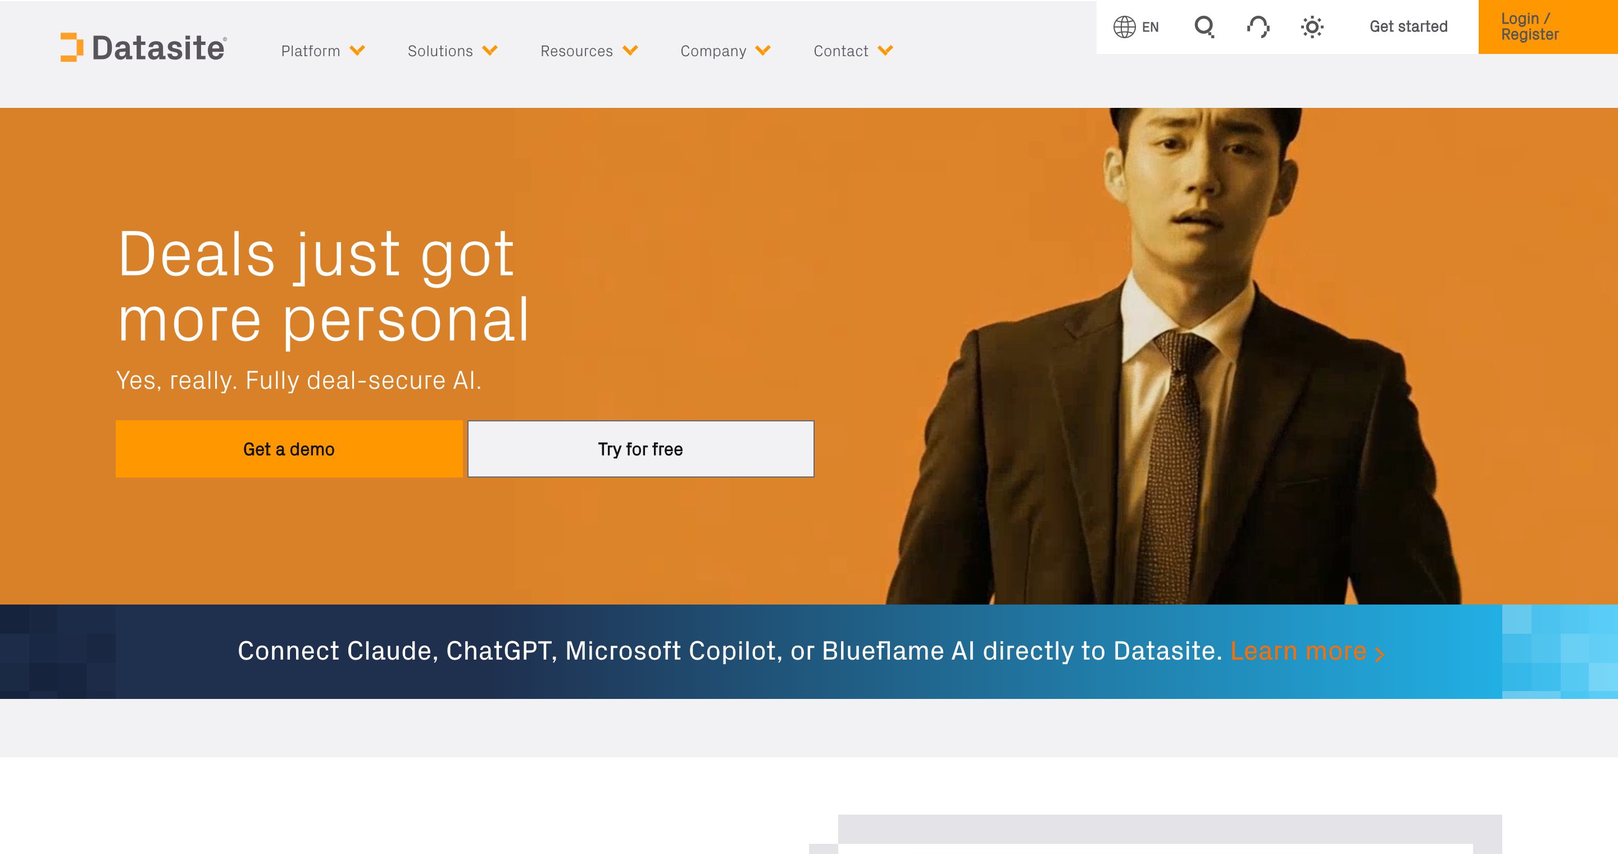1618x854 pixels.
Task: Open the Platform menu
Action: [x=310, y=51]
